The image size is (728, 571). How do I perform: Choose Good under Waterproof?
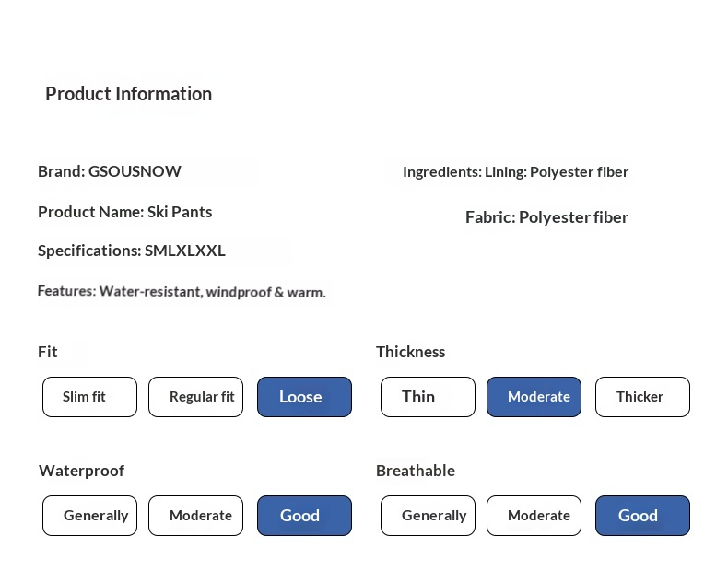tap(304, 516)
